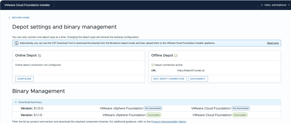Screen dimensions: 291x124
Task: Click the Disconnect button
Action: pos(198,79)
